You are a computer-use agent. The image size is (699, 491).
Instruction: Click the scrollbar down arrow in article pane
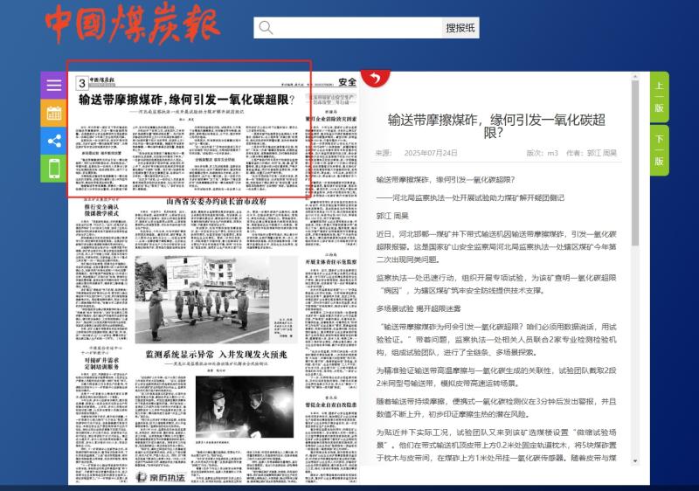[635, 461]
